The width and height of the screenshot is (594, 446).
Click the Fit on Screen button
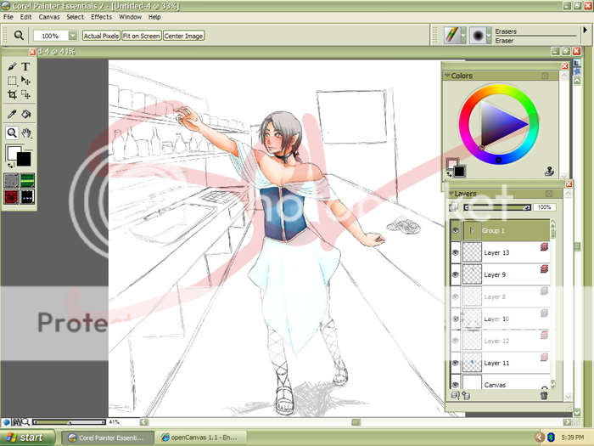(141, 36)
